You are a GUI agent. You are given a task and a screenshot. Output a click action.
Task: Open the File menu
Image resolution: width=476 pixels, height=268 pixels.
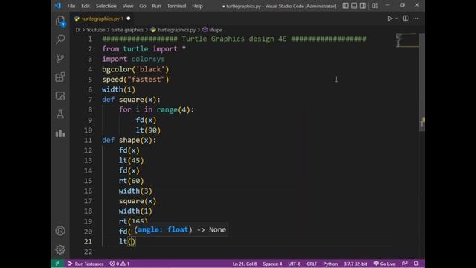click(71, 6)
